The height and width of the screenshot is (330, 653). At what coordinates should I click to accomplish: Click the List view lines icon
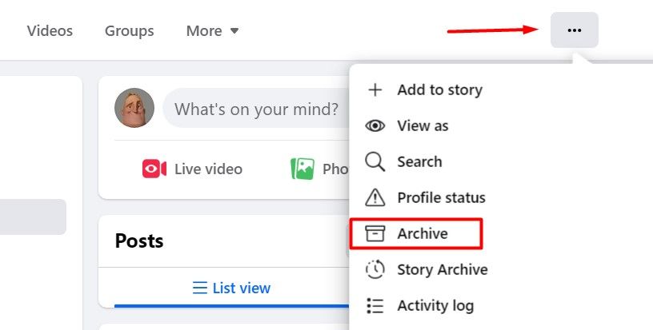[200, 288]
